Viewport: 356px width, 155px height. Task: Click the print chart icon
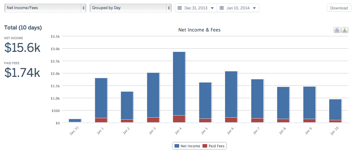[x=337, y=30]
